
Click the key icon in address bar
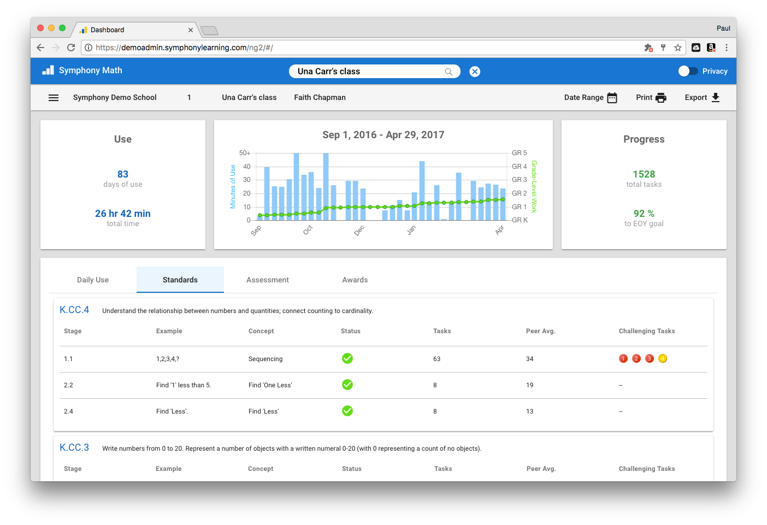[x=663, y=48]
